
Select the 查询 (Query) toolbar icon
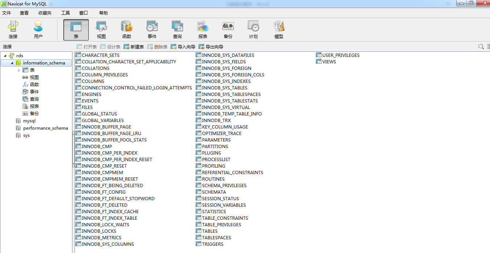tap(177, 30)
